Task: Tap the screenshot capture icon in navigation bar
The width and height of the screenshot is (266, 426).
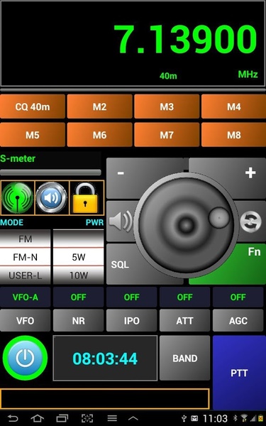Action: (x=87, y=418)
